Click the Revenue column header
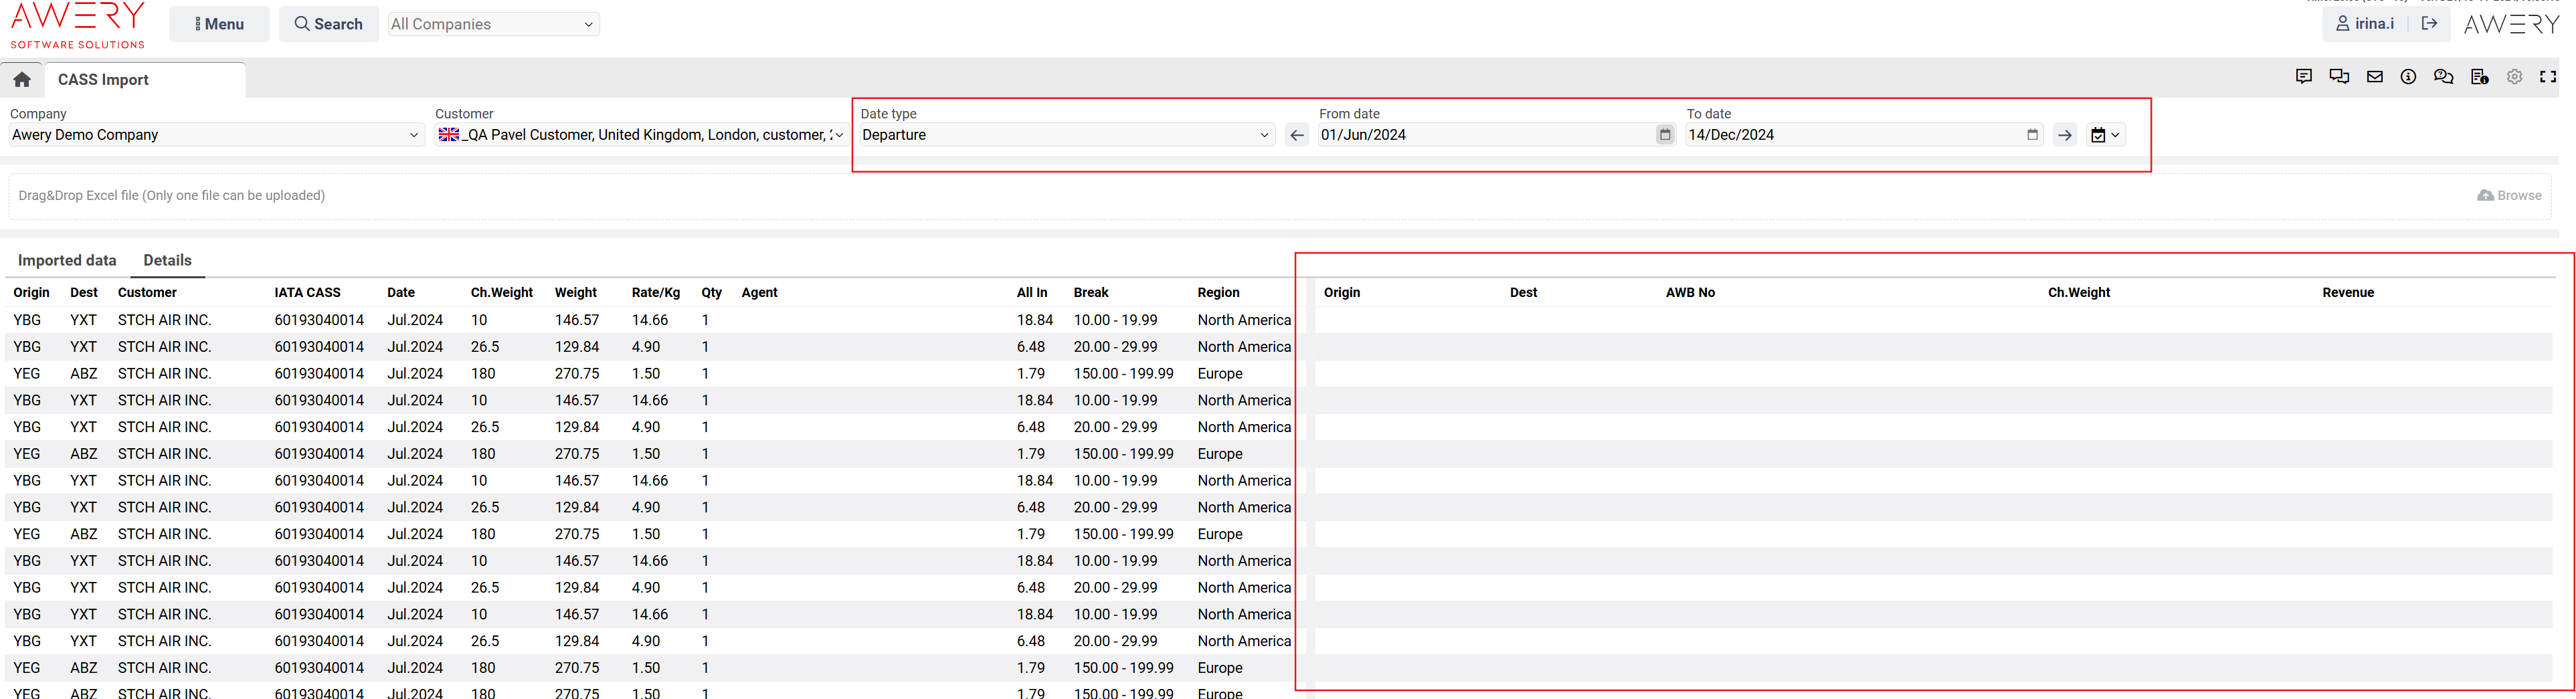 [2347, 293]
